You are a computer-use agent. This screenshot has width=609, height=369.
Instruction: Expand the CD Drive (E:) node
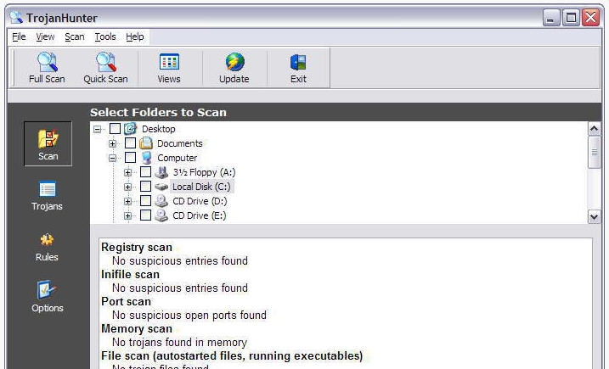tap(127, 215)
